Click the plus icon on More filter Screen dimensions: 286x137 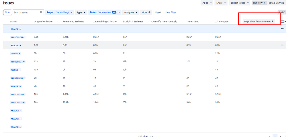click(149, 12)
